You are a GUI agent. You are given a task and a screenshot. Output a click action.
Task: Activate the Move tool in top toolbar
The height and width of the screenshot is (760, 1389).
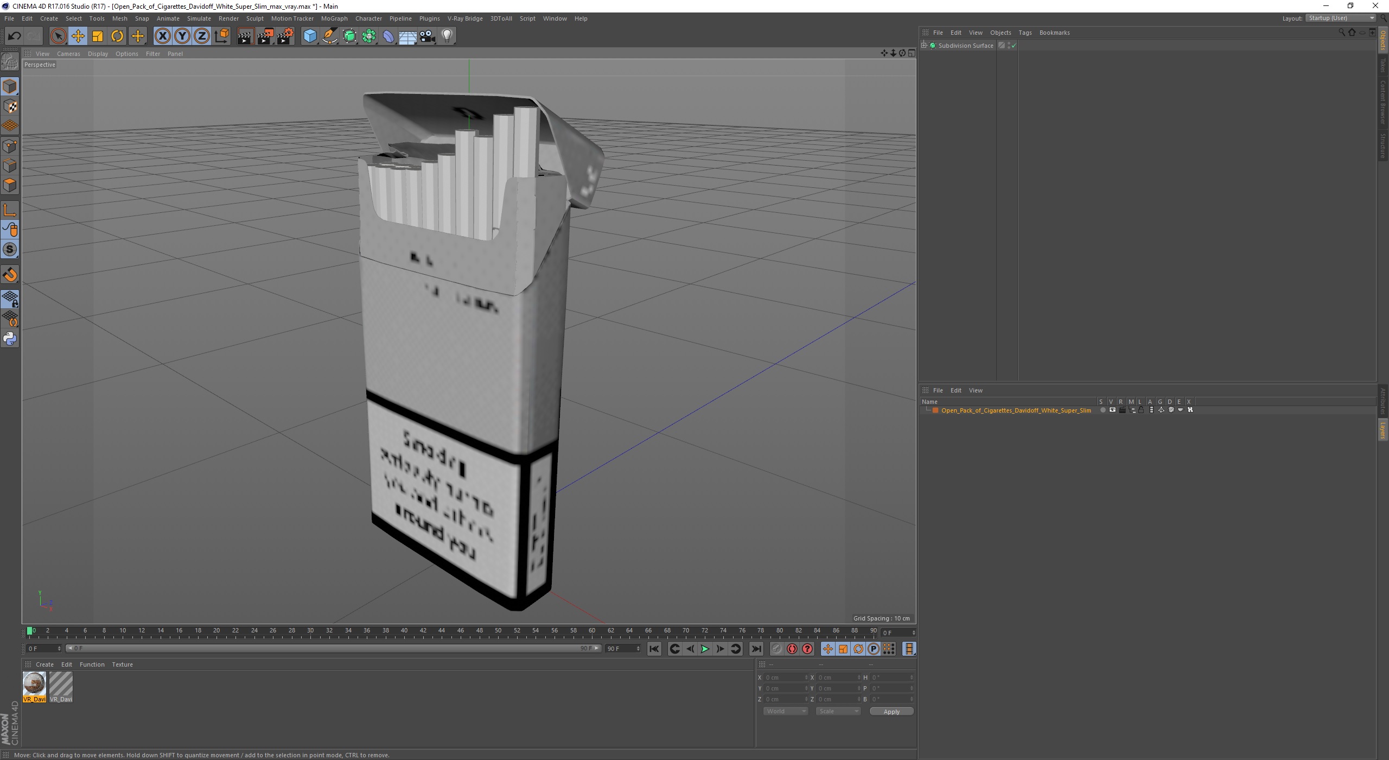tap(78, 36)
